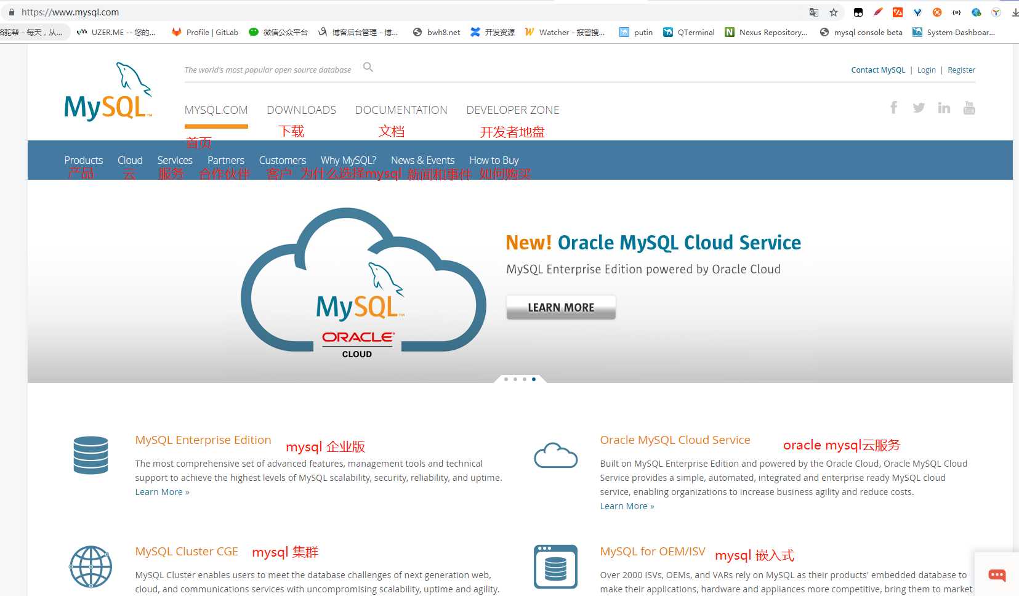
Task: Open the GitLab Profile bookmark
Action: click(x=205, y=32)
